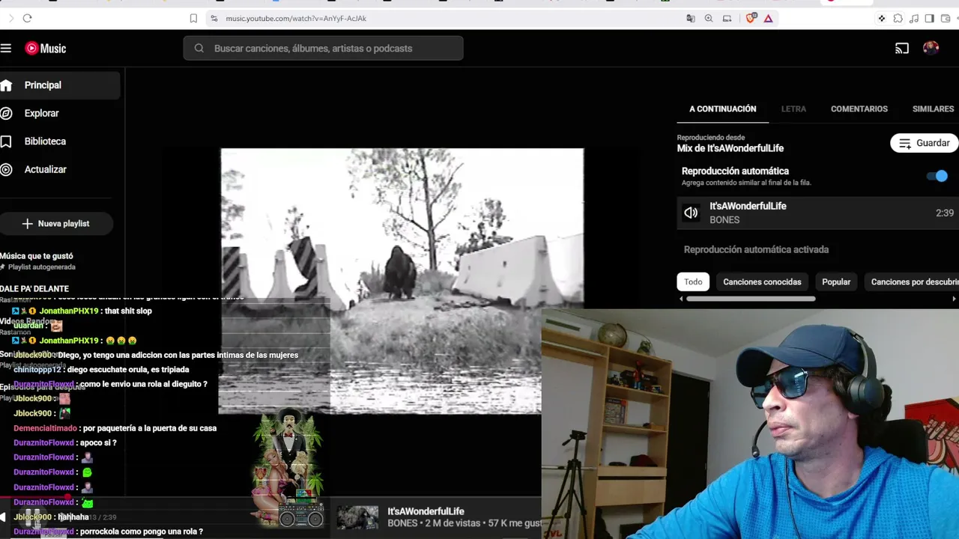
Task: Open the account avatar menu
Action: tap(931, 49)
